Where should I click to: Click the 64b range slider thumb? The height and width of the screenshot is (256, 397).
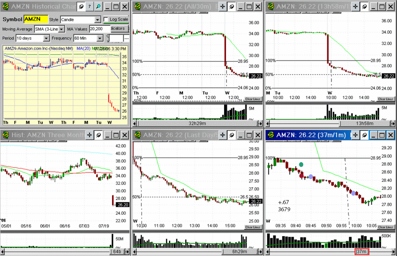click(117, 252)
